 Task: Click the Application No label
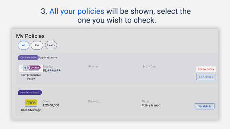pyautogui.click(x=48, y=57)
